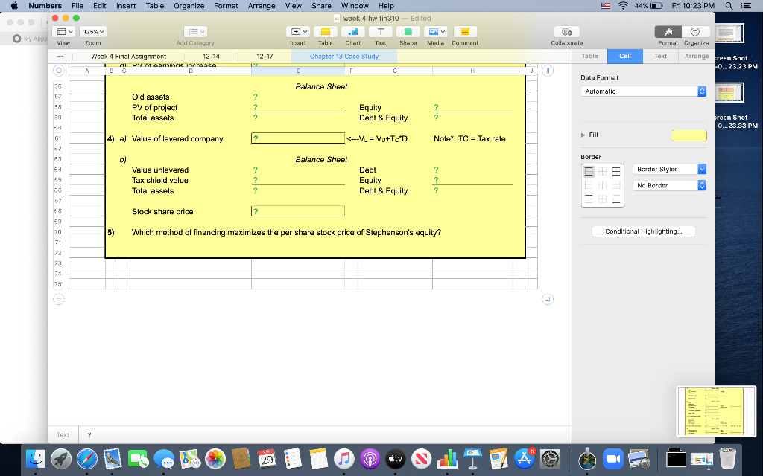This screenshot has height=476, width=763.
Task: Open the Collaborate panel
Action: coord(566,33)
